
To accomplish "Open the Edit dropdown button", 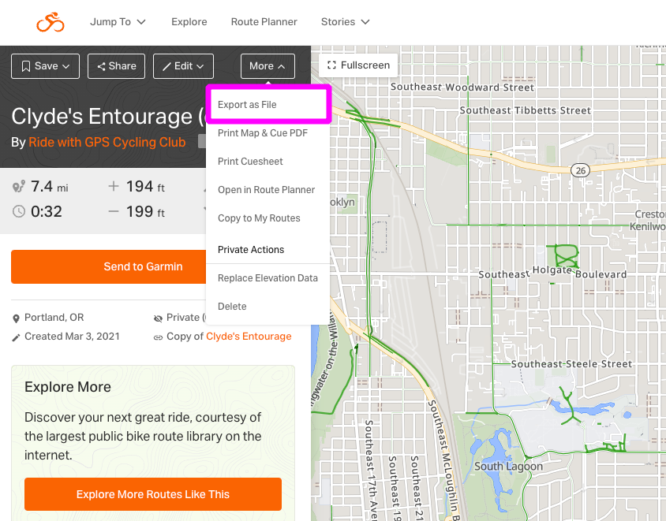I will click(183, 66).
